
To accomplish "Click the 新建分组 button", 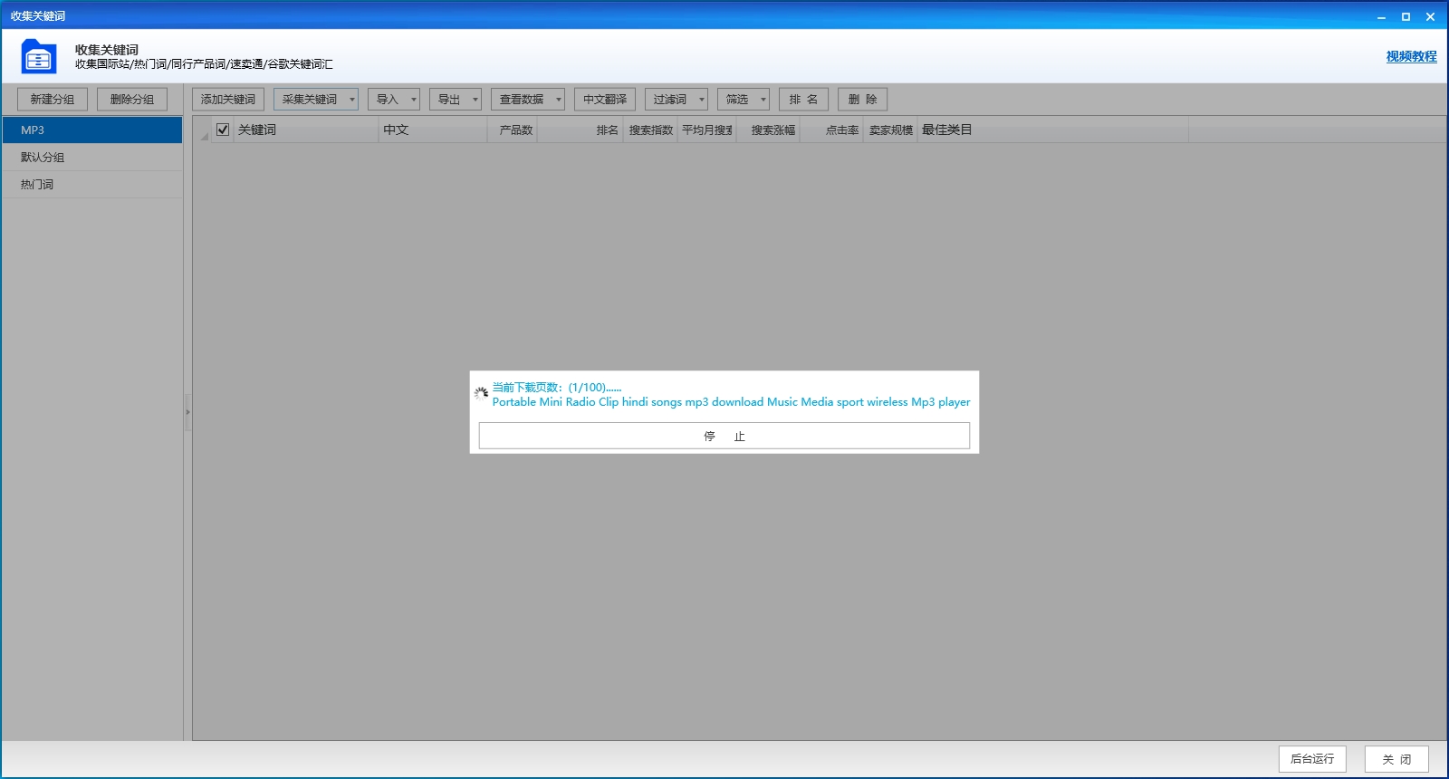I will coord(53,100).
